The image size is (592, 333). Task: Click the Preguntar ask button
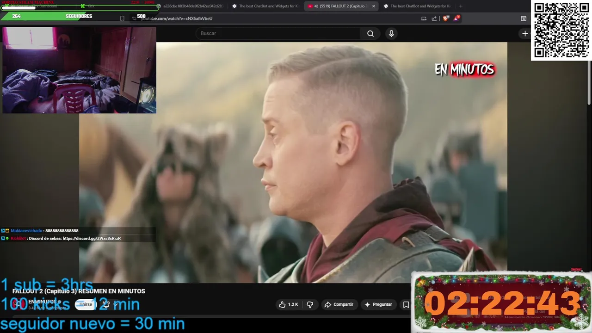tap(378, 304)
